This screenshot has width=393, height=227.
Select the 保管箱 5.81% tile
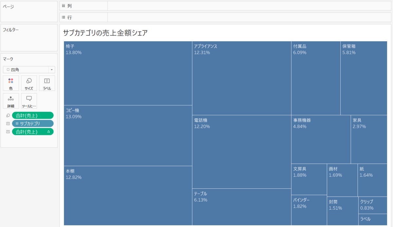click(364, 78)
